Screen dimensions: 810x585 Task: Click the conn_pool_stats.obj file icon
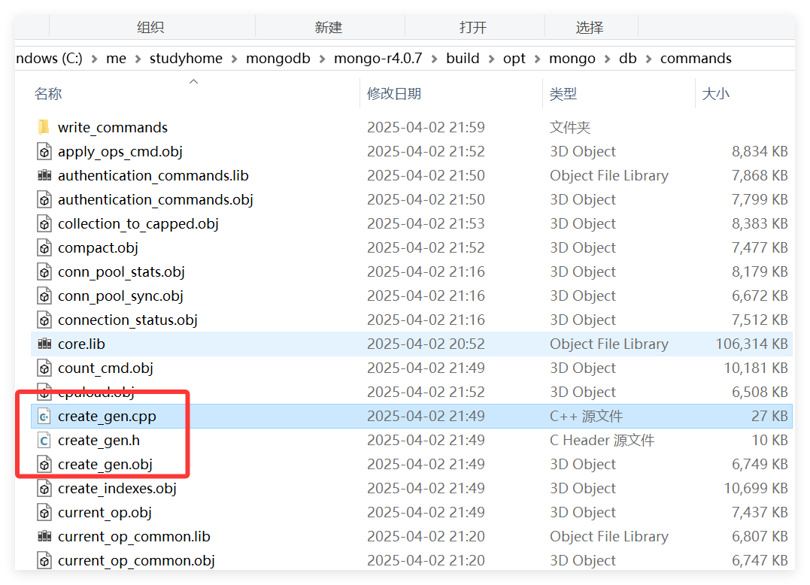coord(44,271)
